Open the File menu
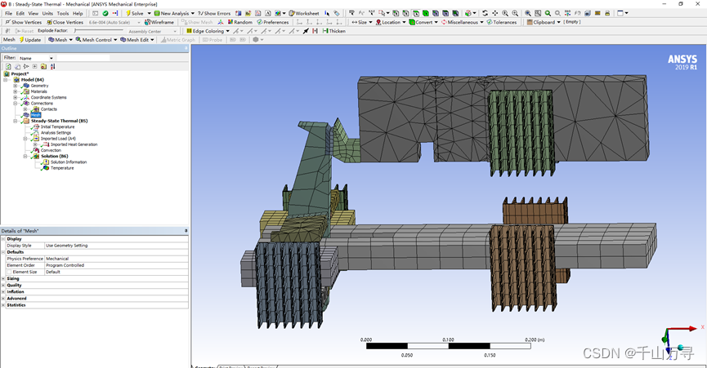This screenshot has height=368, width=707. point(8,13)
